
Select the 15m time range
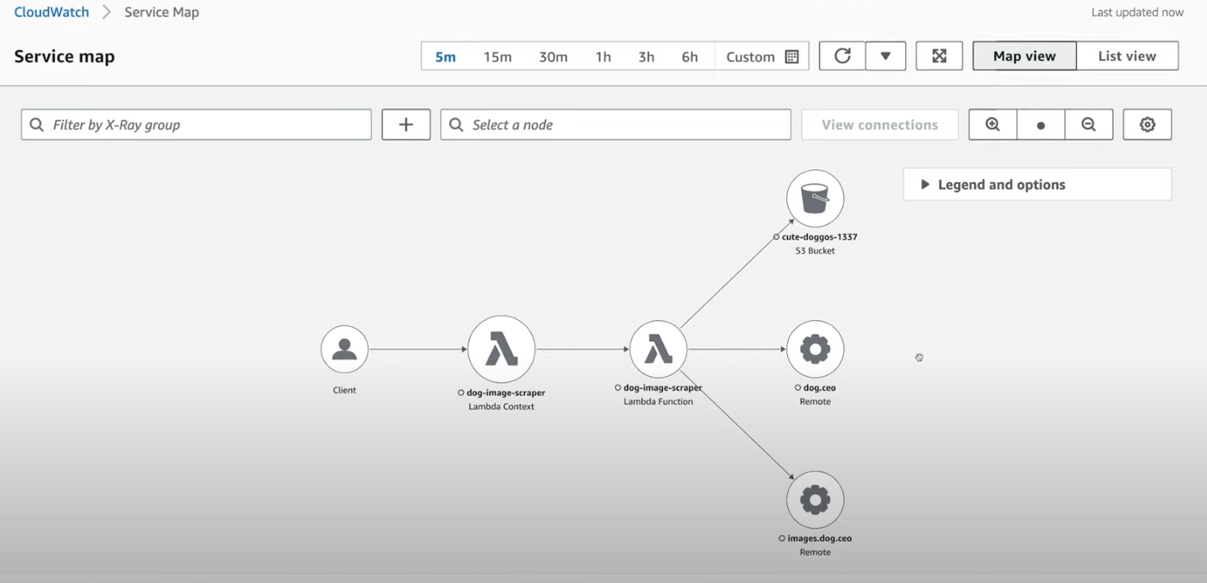tap(497, 56)
